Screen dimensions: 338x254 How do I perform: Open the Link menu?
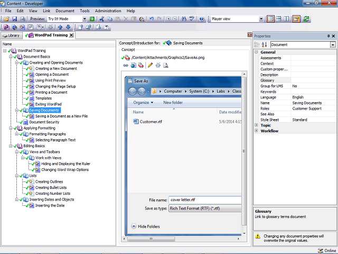pyautogui.click(x=46, y=11)
